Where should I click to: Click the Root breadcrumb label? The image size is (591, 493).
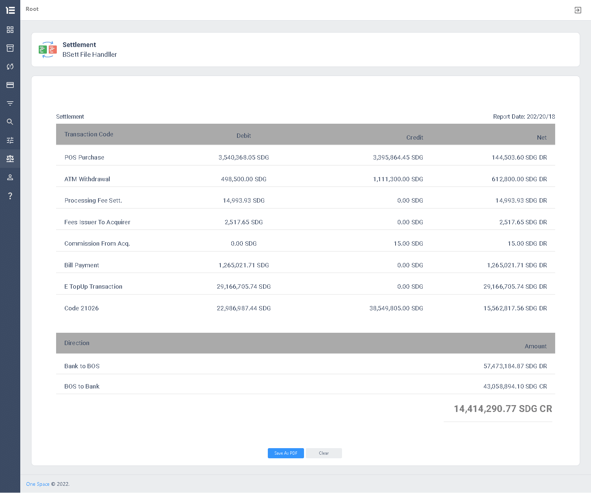(32, 9)
